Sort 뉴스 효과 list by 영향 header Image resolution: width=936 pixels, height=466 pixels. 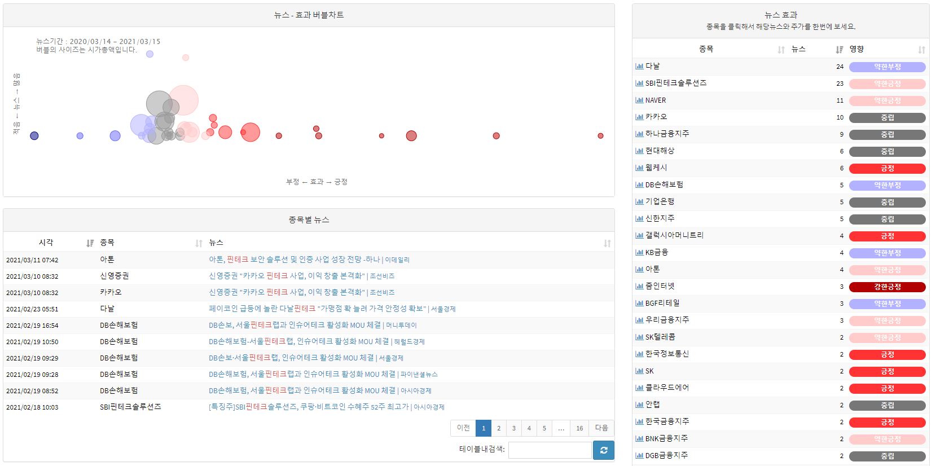point(887,49)
